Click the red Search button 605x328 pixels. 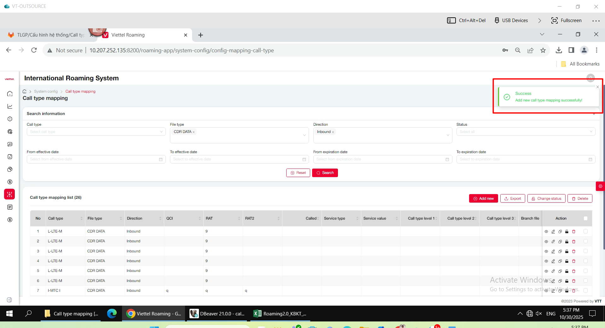pos(325,173)
